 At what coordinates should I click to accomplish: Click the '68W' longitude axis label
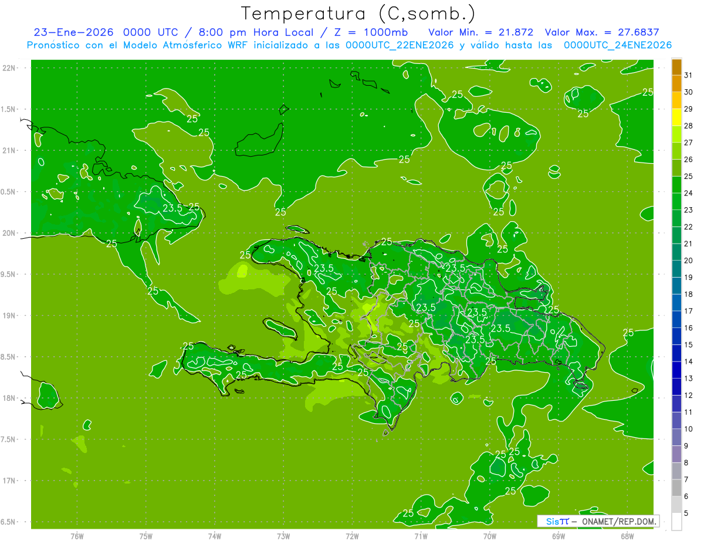(627, 536)
